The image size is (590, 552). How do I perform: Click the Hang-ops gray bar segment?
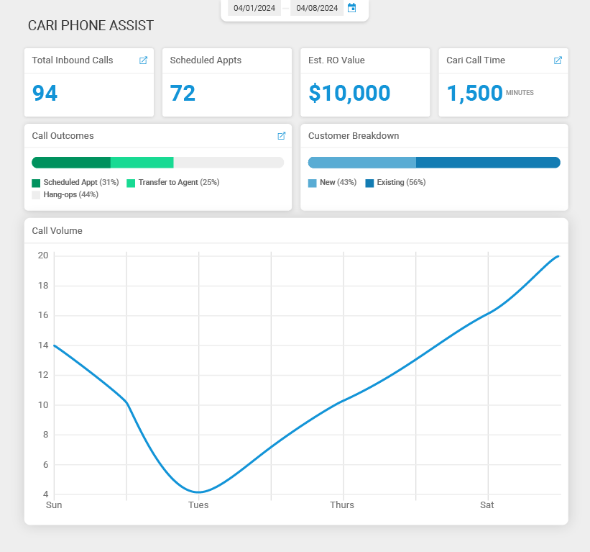[229, 163]
